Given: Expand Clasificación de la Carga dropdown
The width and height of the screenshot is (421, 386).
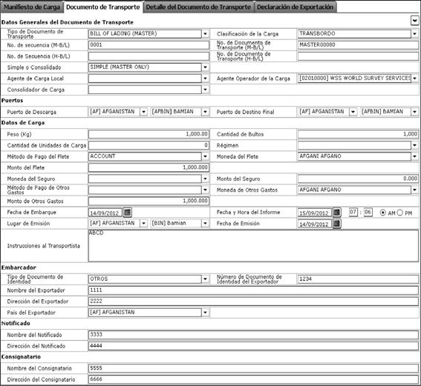Looking at the screenshot, I should coord(414,34).
